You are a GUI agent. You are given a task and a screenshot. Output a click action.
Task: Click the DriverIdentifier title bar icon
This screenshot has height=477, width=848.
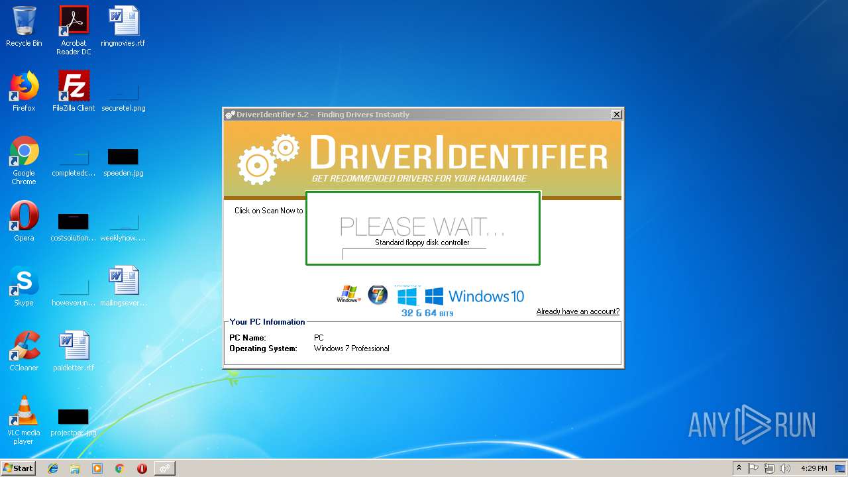[x=230, y=115]
